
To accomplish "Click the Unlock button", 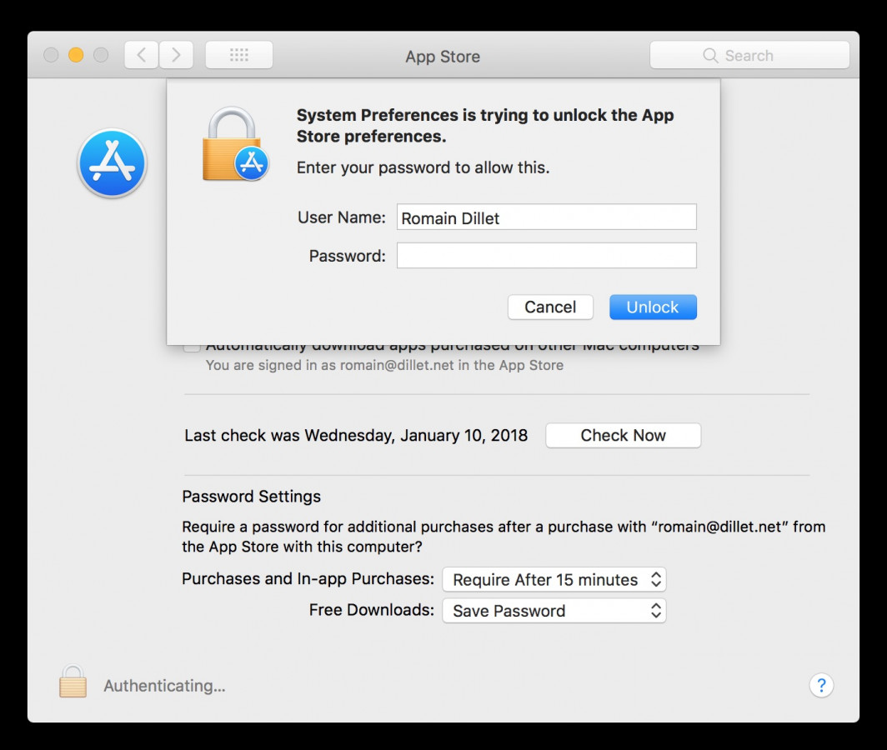I will click(653, 307).
